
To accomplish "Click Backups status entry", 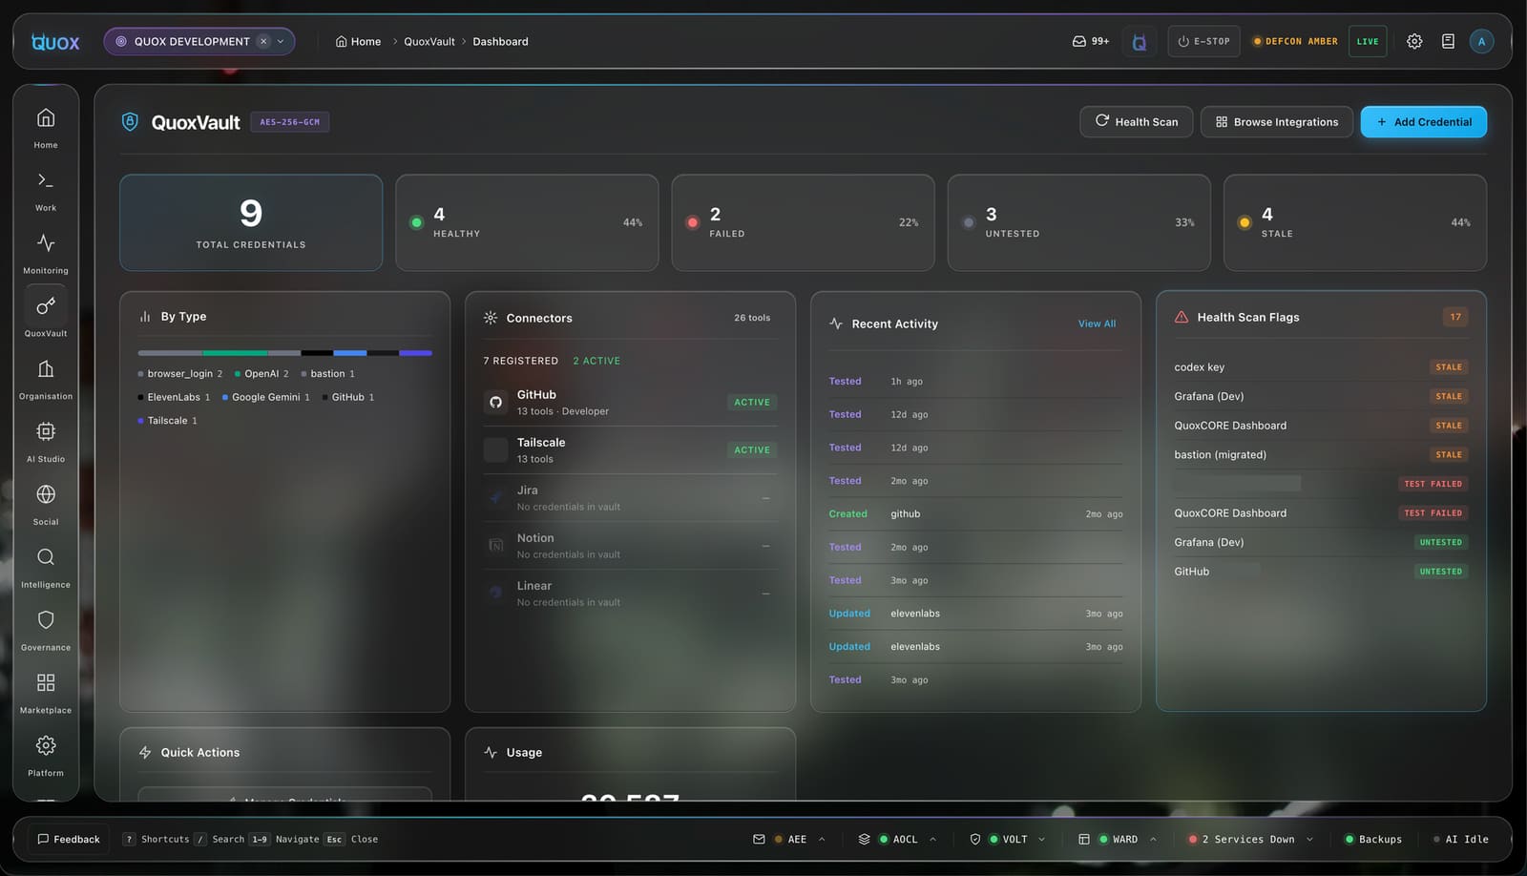I will tap(1372, 840).
